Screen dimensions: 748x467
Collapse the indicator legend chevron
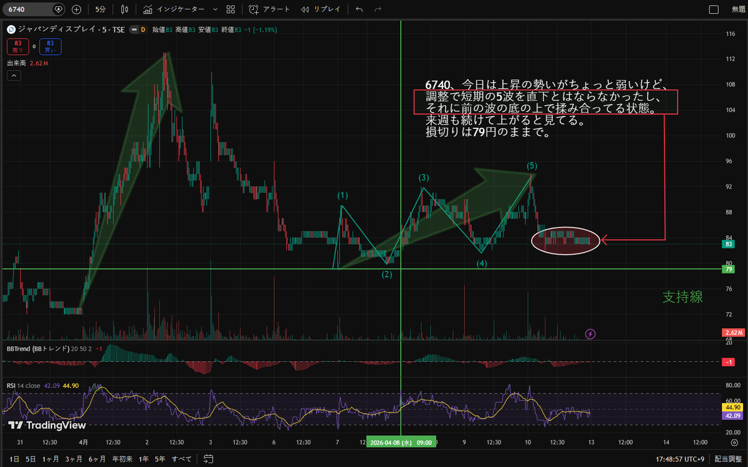point(14,75)
